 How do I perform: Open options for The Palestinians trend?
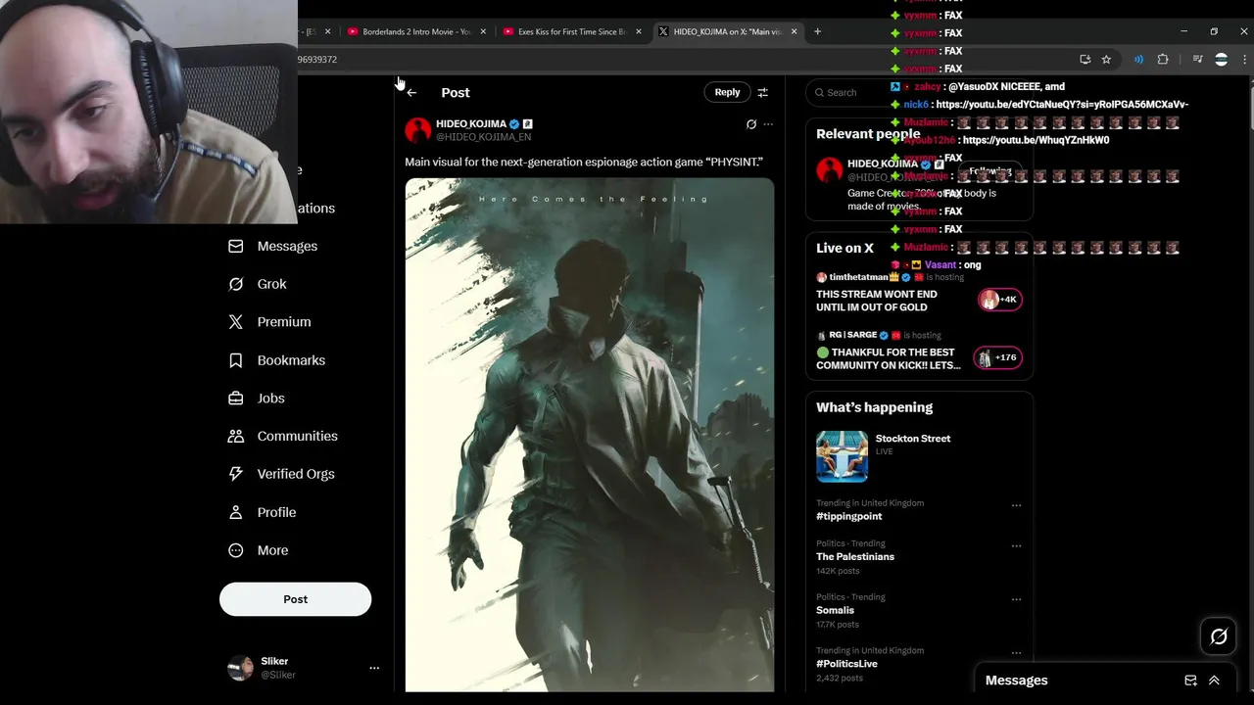tap(1016, 545)
